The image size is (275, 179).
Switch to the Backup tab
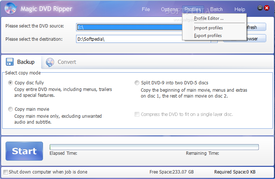click(x=21, y=62)
